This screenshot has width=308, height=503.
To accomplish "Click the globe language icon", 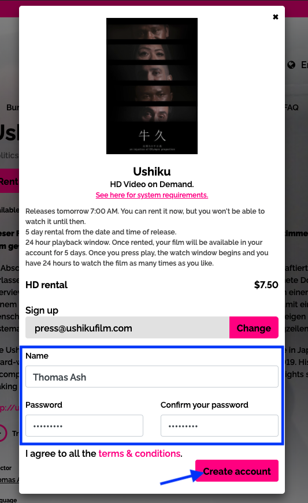I will click(291, 65).
